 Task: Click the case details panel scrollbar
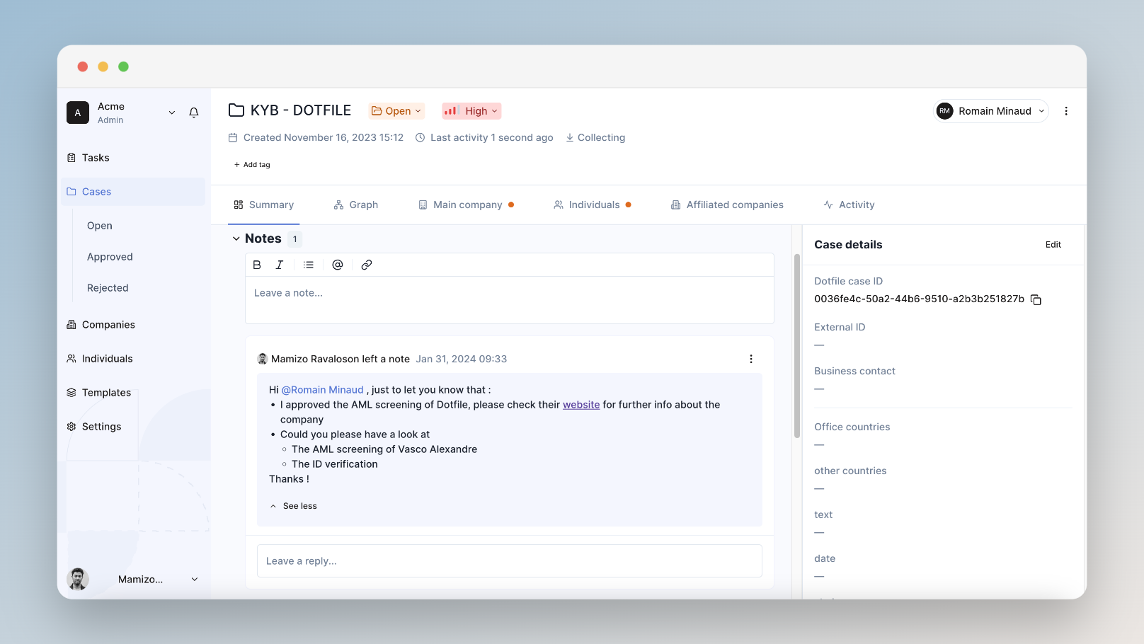[797, 345]
